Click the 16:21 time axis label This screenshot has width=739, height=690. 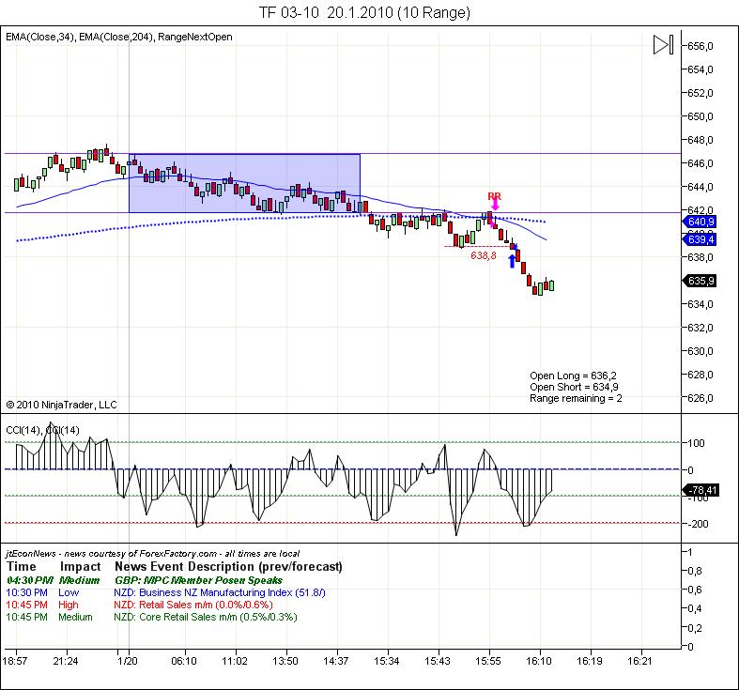(639, 661)
